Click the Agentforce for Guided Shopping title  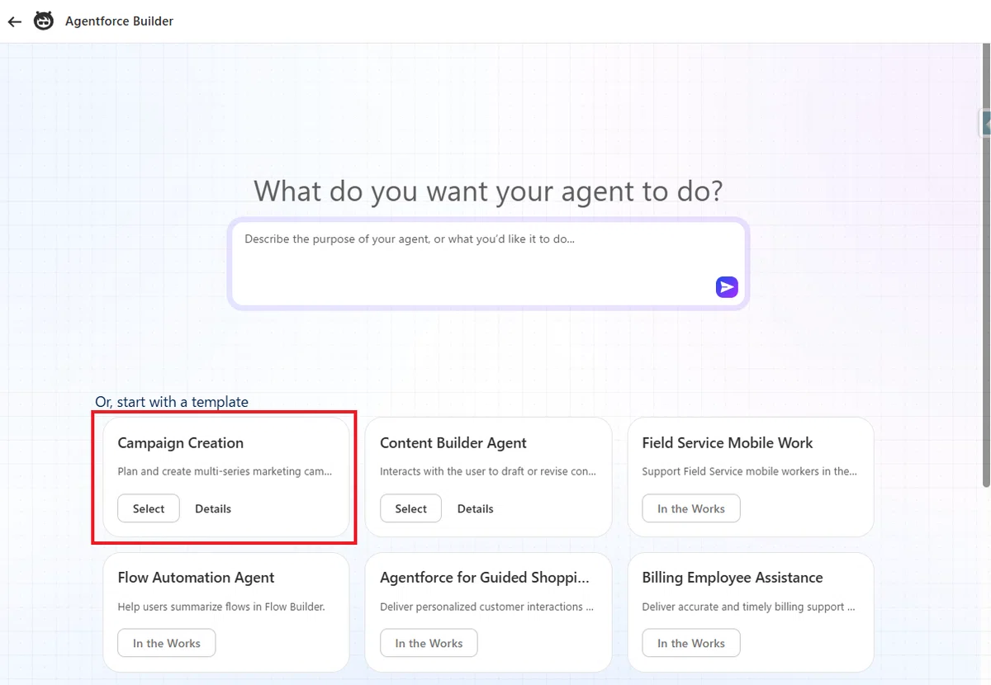[x=485, y=578]
